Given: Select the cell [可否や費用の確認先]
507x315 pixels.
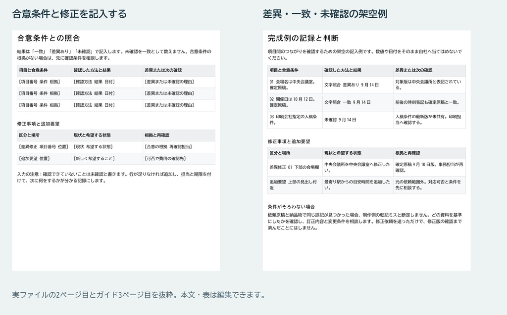Looking at the screenshot, I should click(179, 159).
